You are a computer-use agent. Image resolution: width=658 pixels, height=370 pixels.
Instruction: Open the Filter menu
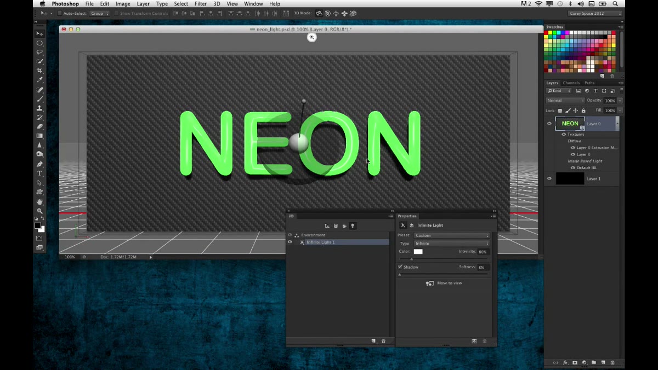201,4
